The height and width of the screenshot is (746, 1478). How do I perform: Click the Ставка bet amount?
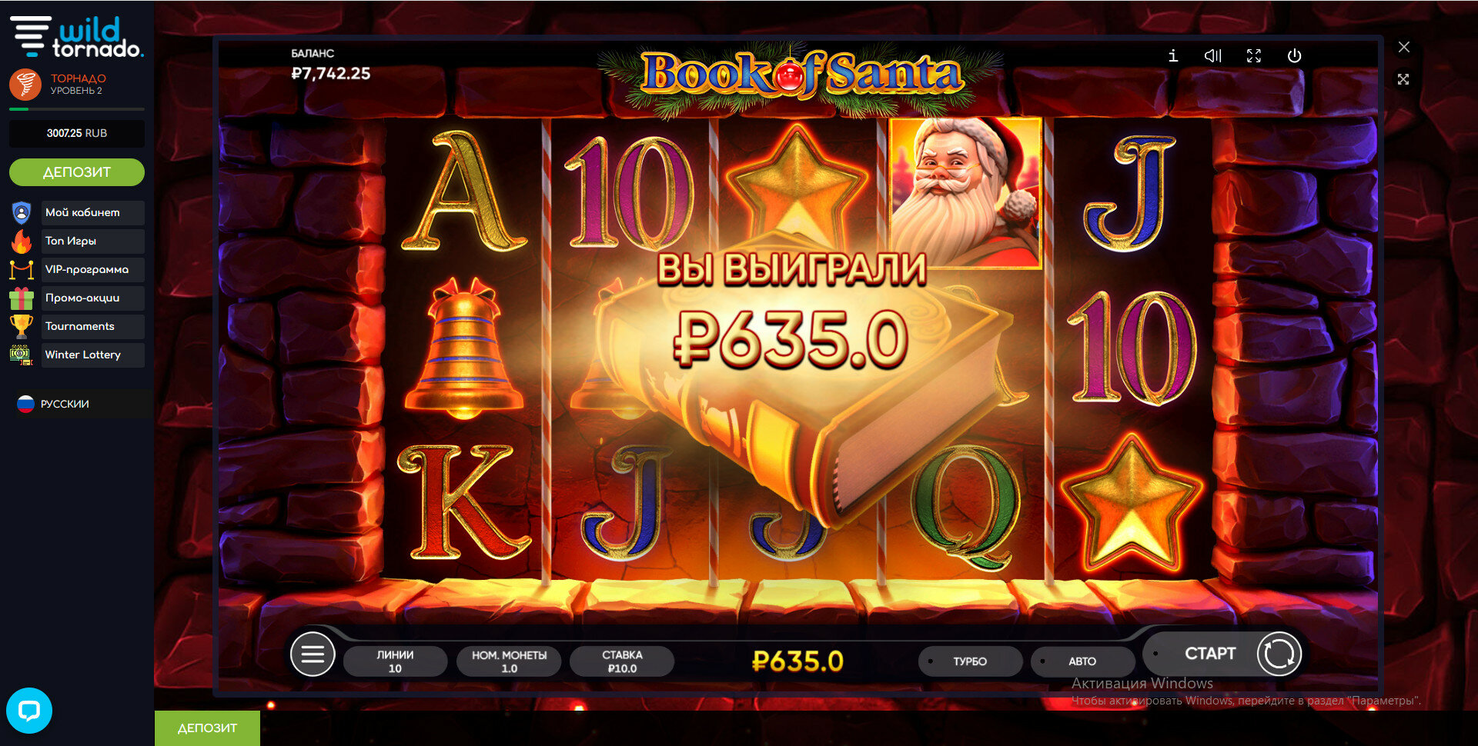[622, 661]
